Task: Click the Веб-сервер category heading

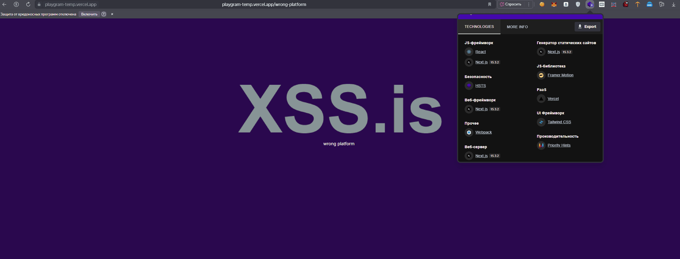Action: coord(476,147)
